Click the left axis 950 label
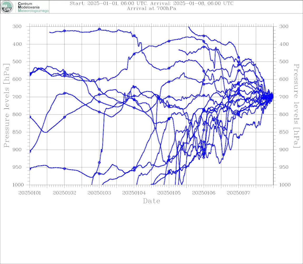Viewport: 303px width, 264px height. [x=17, y=167]
